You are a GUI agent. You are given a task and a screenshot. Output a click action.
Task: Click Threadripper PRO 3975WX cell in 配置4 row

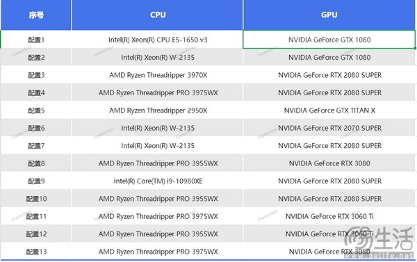pos(158,92)
